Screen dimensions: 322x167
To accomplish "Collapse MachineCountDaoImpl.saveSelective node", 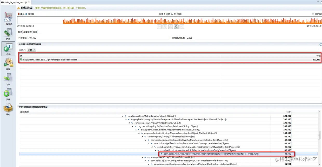I will (149, 143).
